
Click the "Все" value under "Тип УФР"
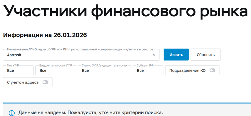tap(11, 71)
